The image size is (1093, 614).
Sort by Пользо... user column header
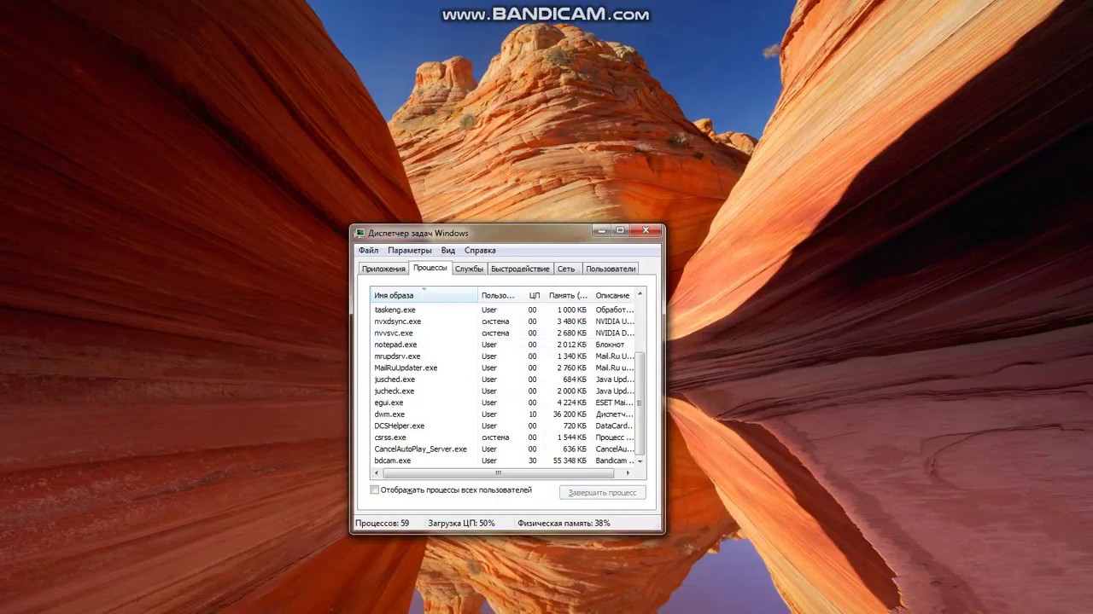[500, 295]
